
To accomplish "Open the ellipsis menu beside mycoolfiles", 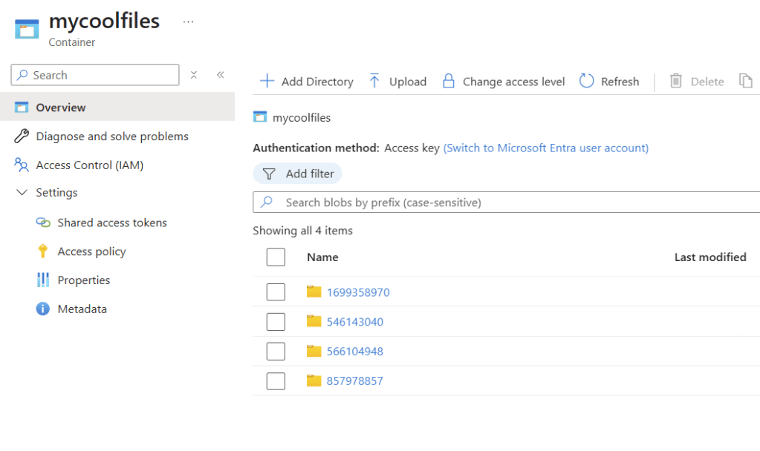I will pyautogui.click(x=188, y=22).
